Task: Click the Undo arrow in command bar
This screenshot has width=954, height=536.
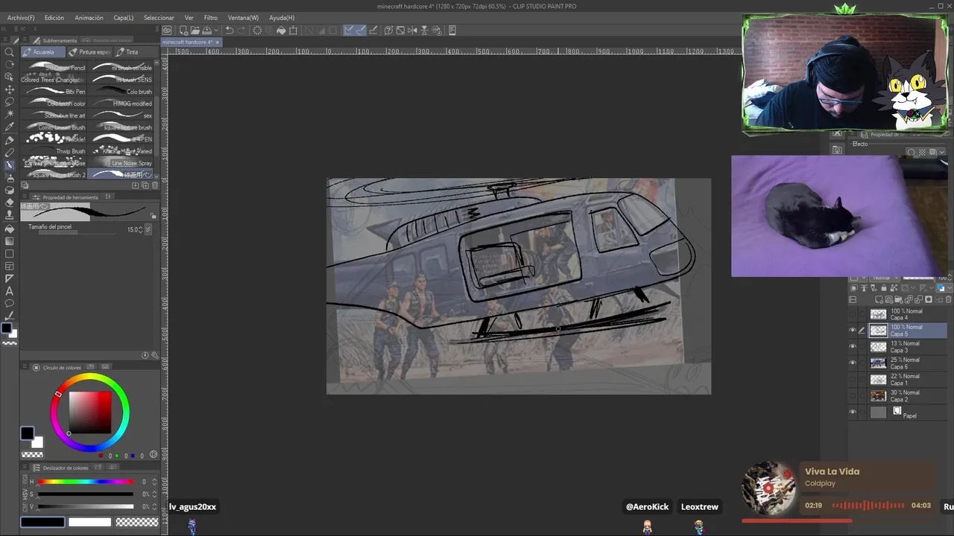Action: pos(230,31)
